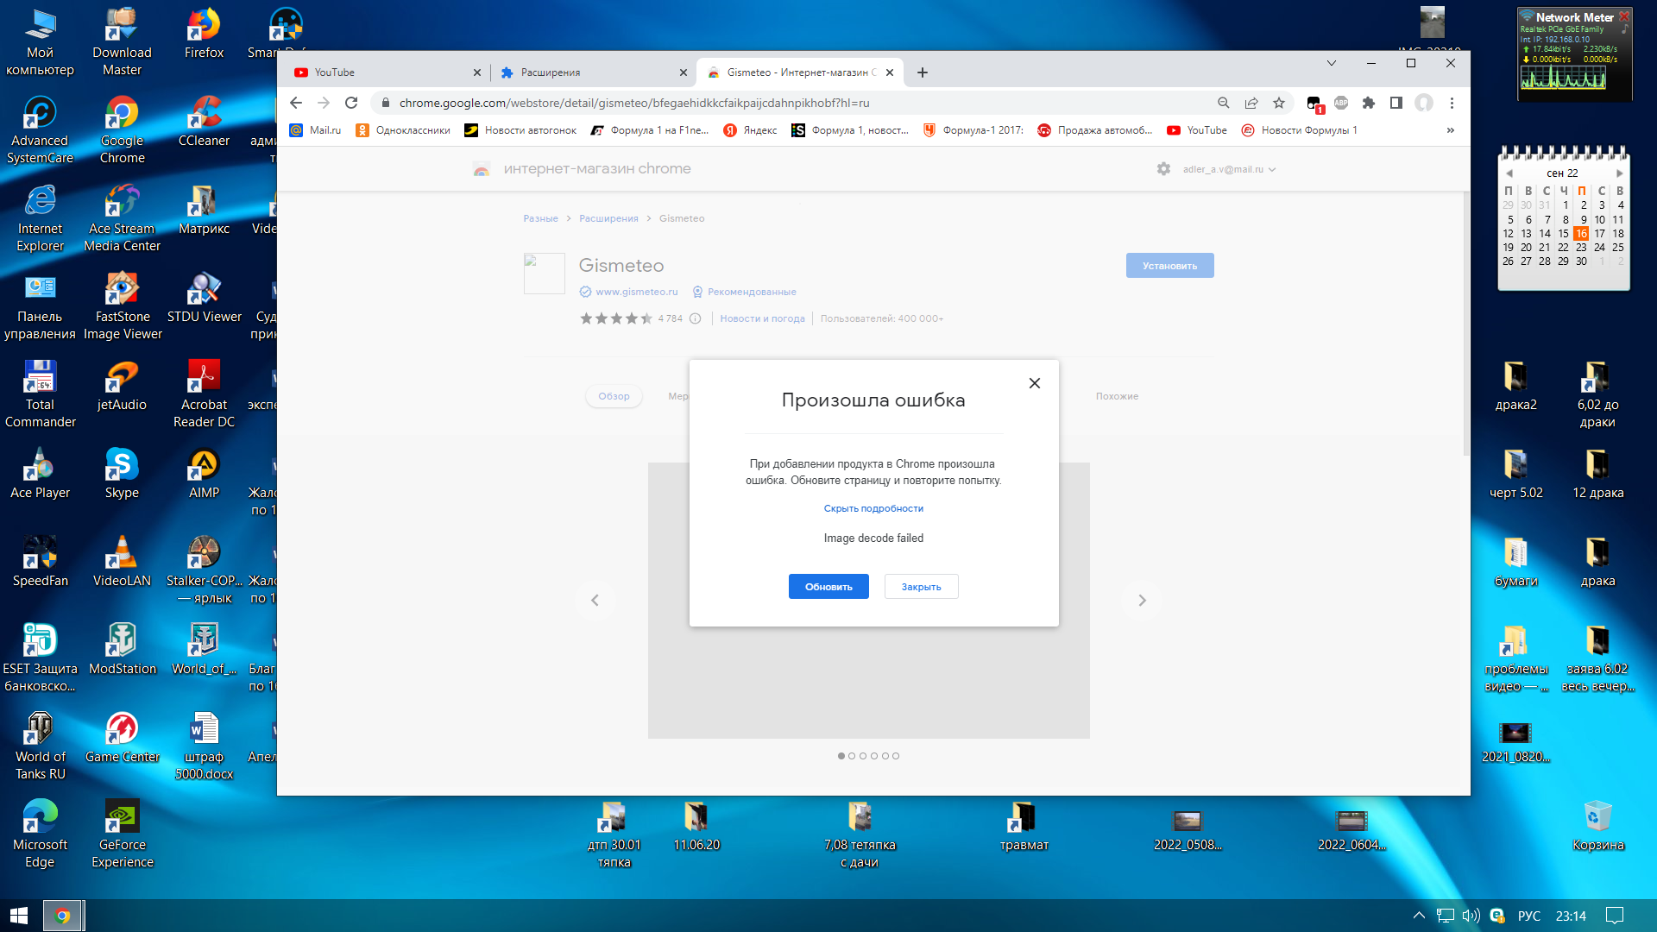Open the AdBlock extension icon
The image size is (1657, 932).
pos(1341,103)
